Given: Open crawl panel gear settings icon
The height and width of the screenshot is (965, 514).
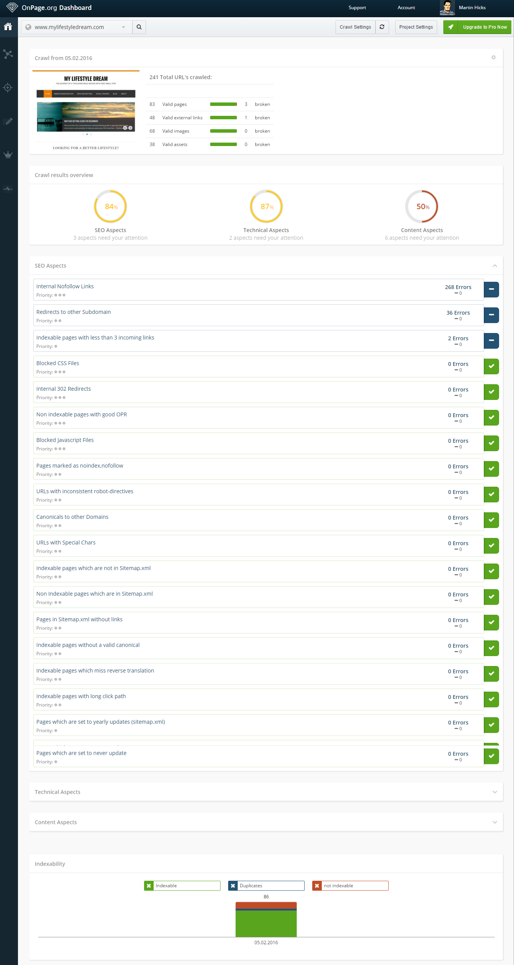Looking at the screenshot, I should [493, 58].
